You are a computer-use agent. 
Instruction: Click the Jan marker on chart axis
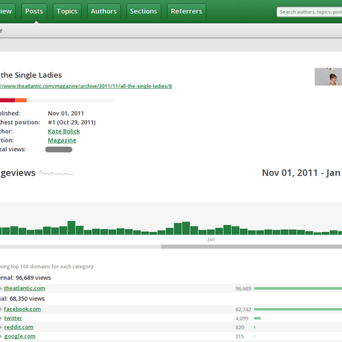[211, 239]
